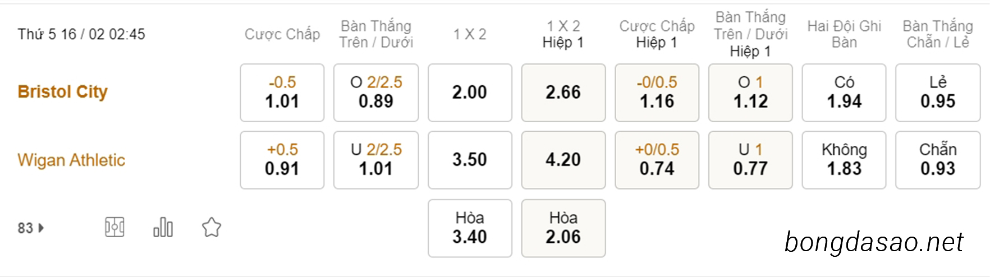This screenshot has width=990, height=277.
Task: Pick first-half Bristol win odds 2.66
Action: pyautogui.click(x=563, y=93)
